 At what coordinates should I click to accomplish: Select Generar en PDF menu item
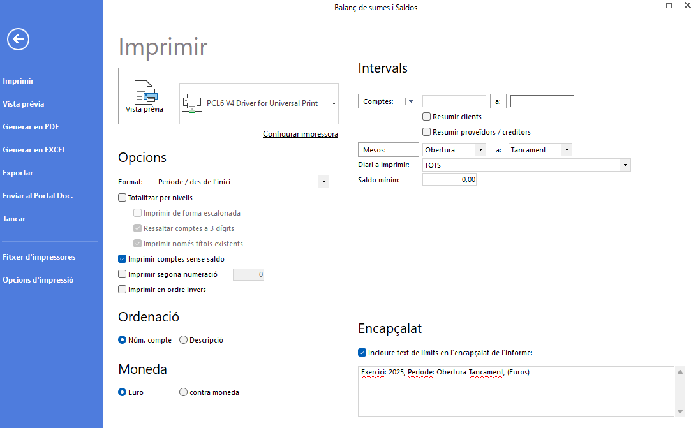click(x=31, y=127)
